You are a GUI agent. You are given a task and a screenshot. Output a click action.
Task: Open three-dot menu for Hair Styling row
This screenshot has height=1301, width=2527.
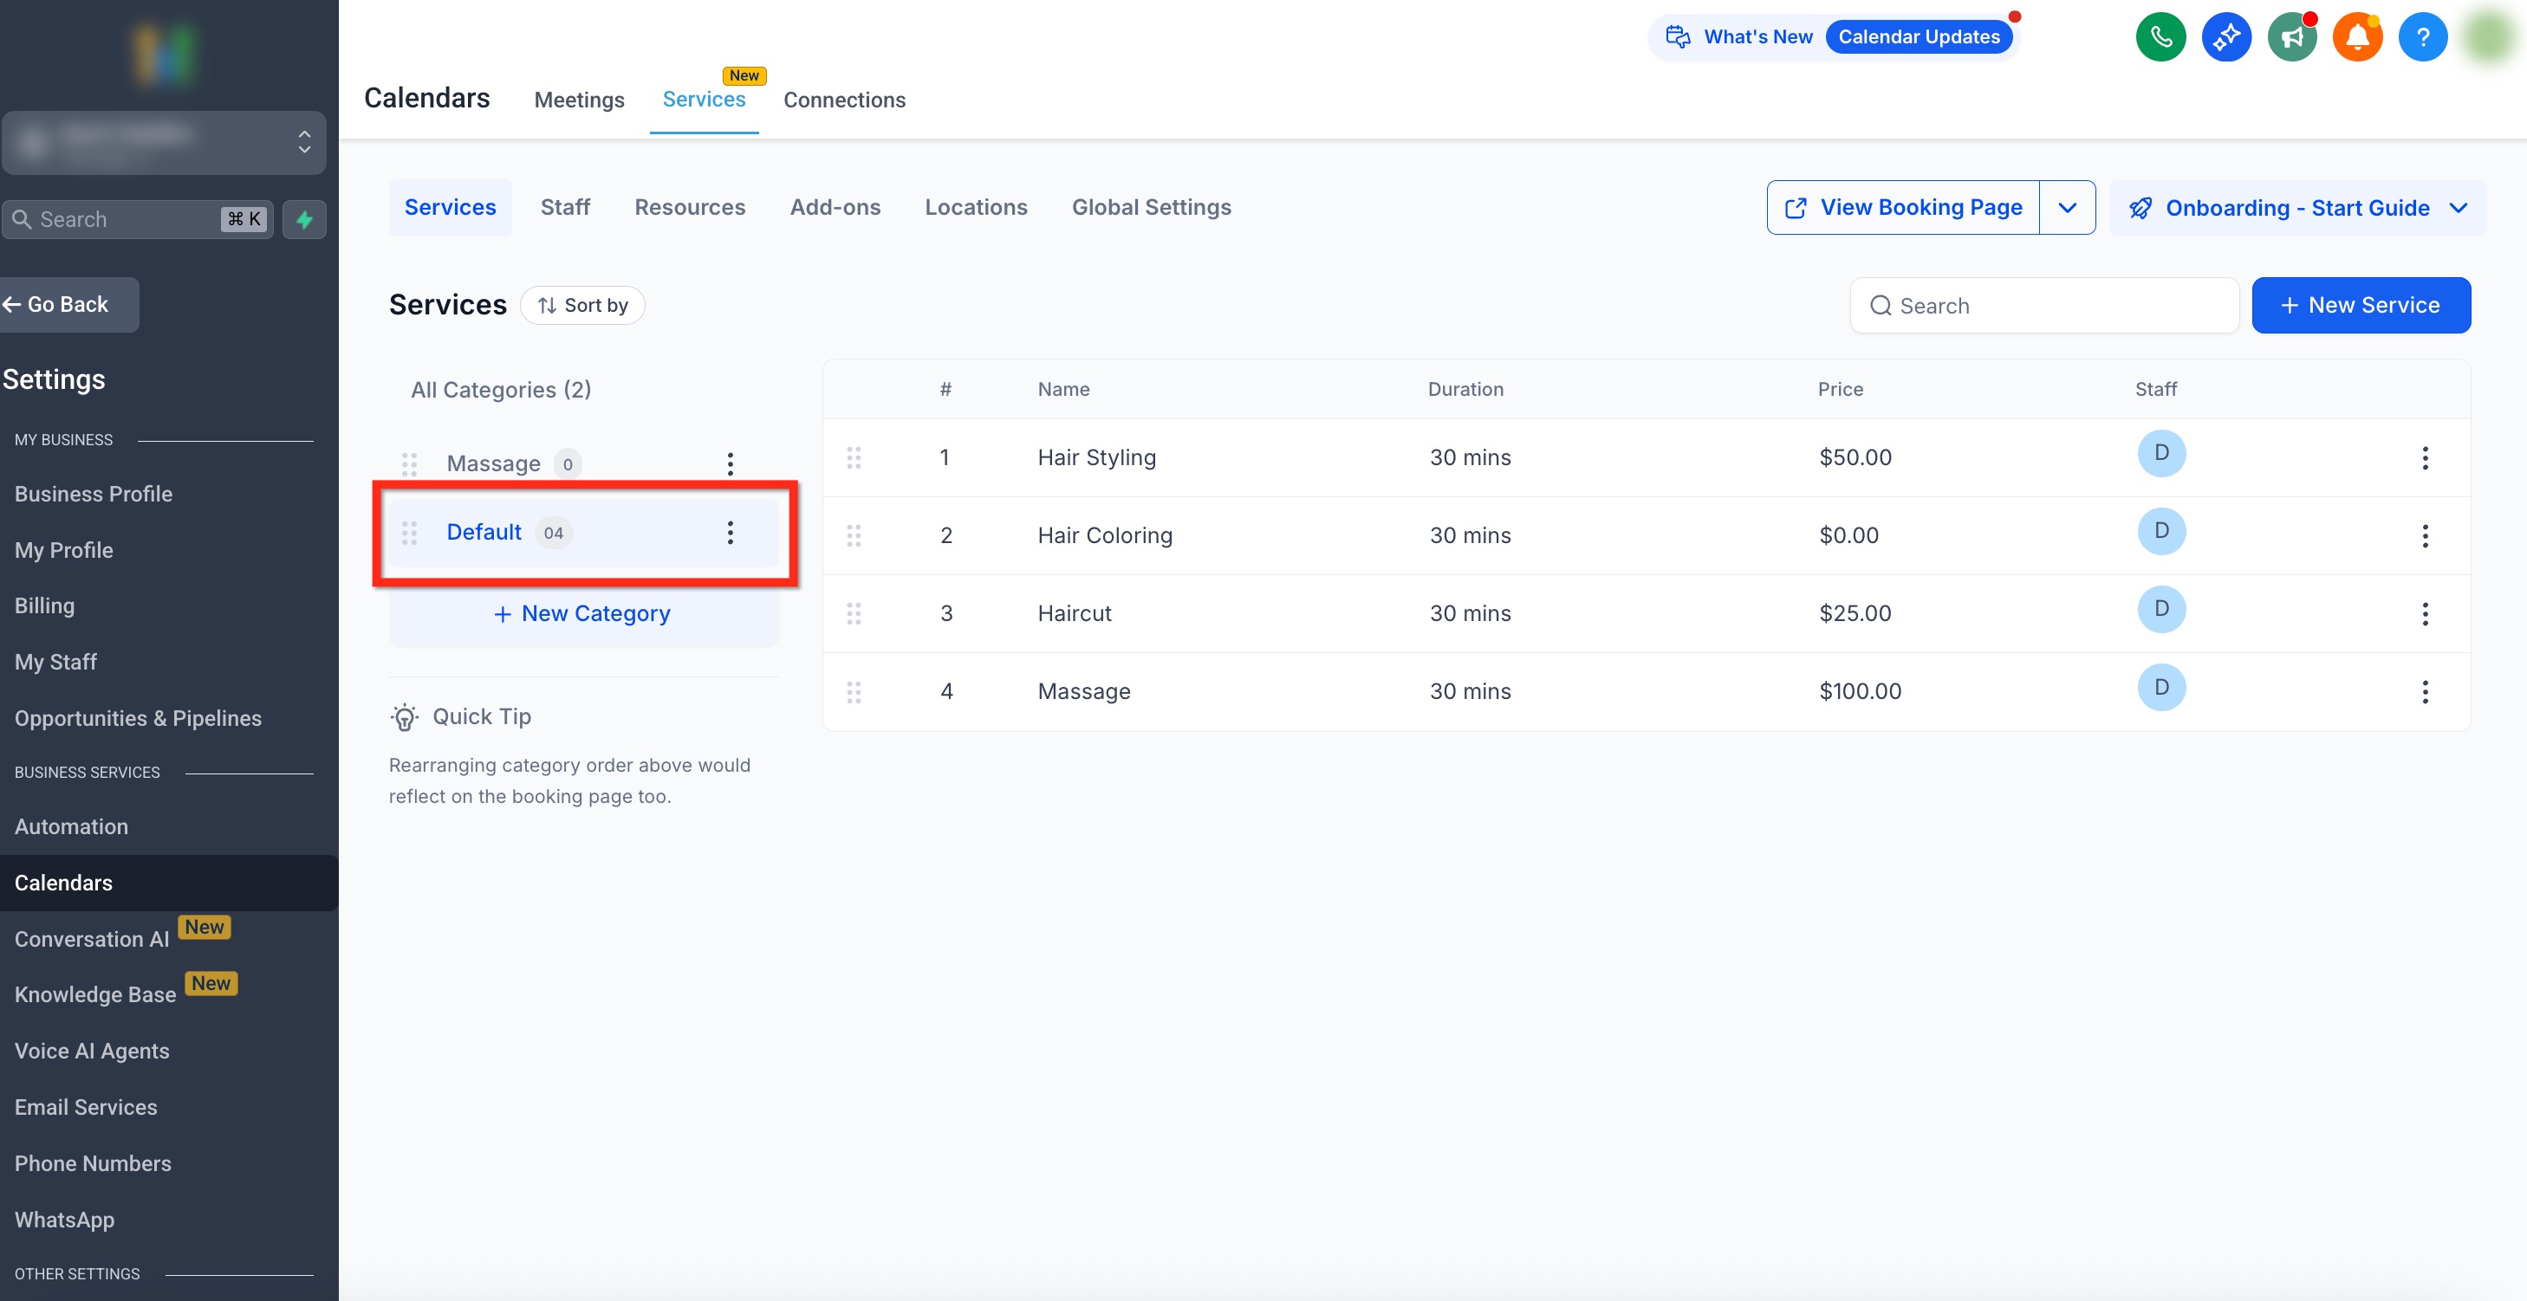click(2424, 458)
